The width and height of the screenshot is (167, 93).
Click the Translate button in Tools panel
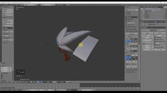(x=8, y=10)
